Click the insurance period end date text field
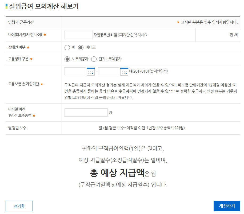The width and height of the screenshot is (244, 214). [109, 71]
